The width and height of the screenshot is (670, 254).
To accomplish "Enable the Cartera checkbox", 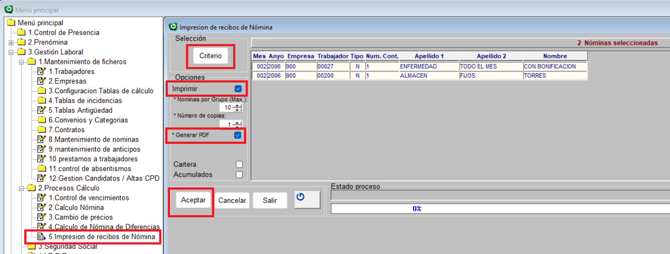I will (x=239, y=164).
